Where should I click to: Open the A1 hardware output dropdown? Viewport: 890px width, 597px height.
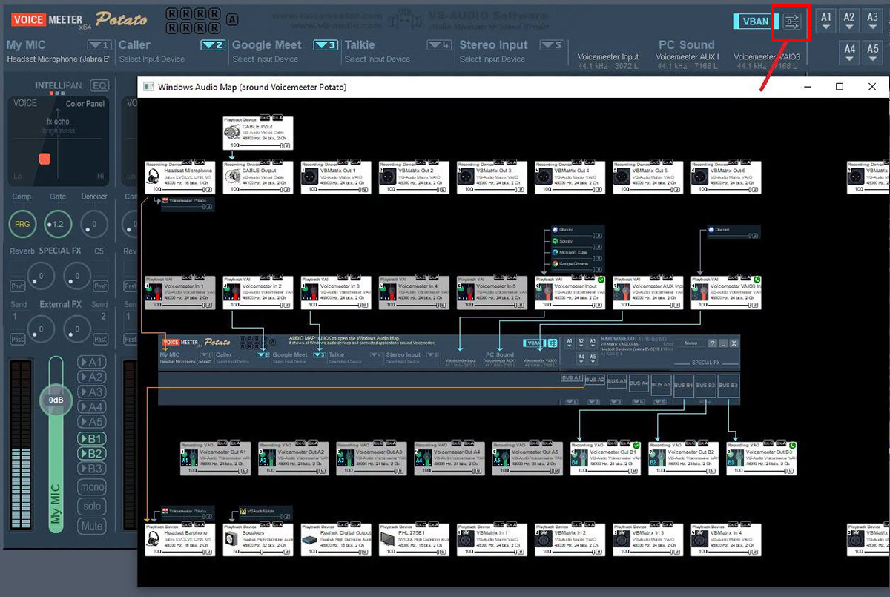pyautogui.click(x=826, y=21)
